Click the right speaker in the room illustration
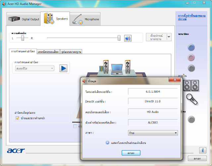 tap(128, 67)
